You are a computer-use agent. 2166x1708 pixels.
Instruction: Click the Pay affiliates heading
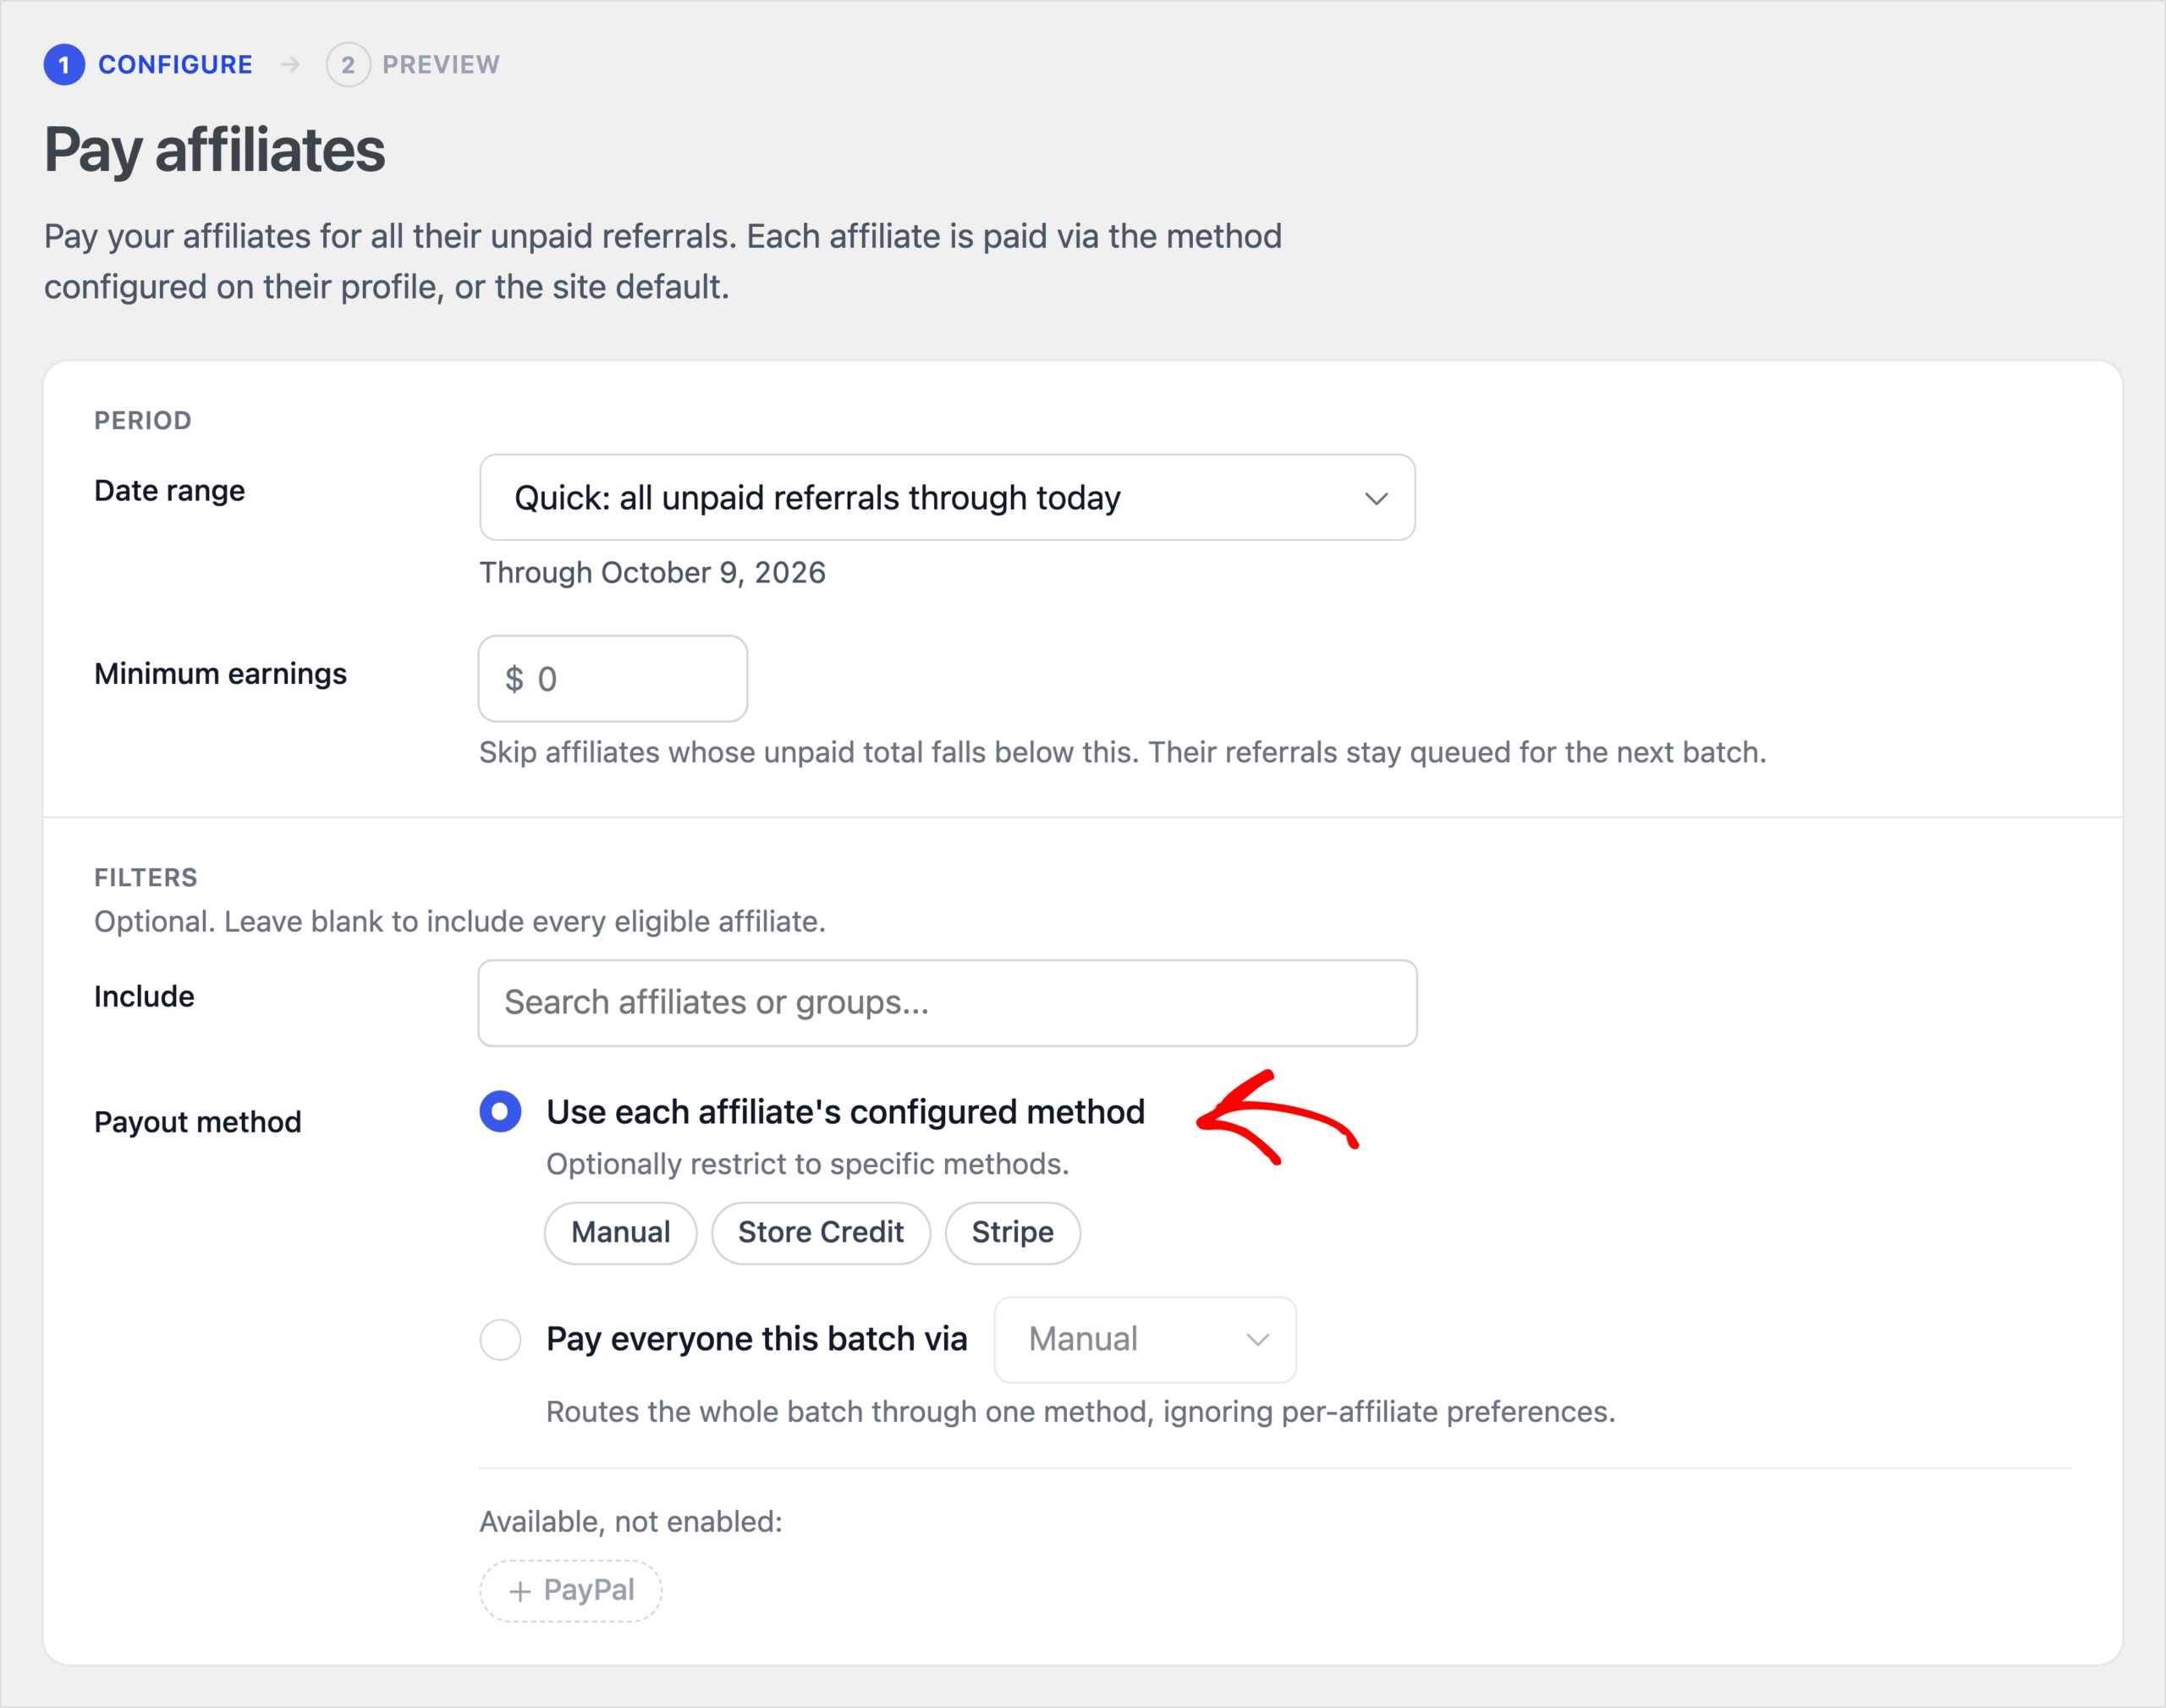click(215, 150)
